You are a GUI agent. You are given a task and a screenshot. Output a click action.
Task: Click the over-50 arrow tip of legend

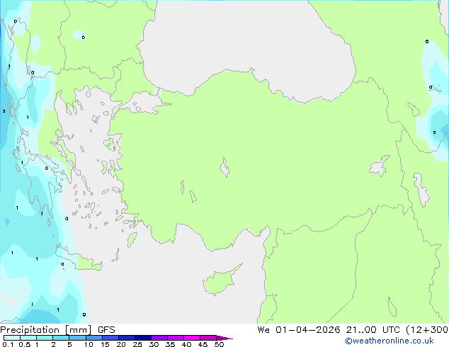[224, 338]
